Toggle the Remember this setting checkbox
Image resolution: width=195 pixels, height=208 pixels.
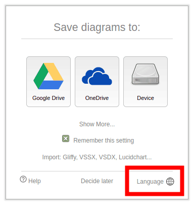point(66,138)
